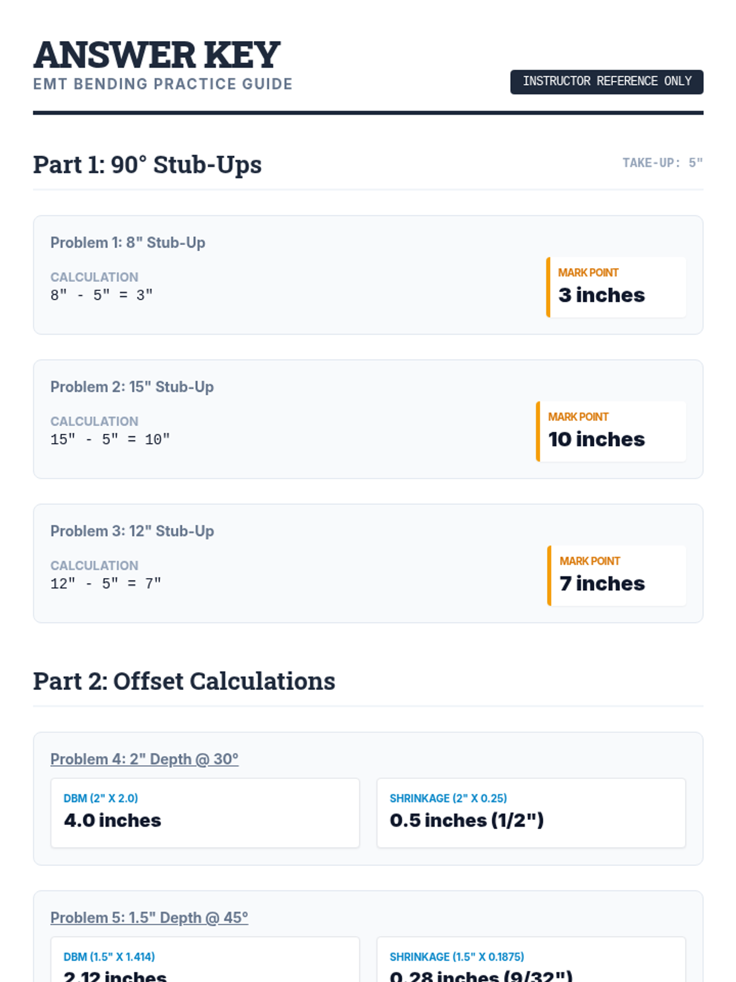Image resolution: width=736 pixels, height=982 pixels.
Task: Open Problem 4: 2" Depth @ 30° link
Action: click(144, 759)
